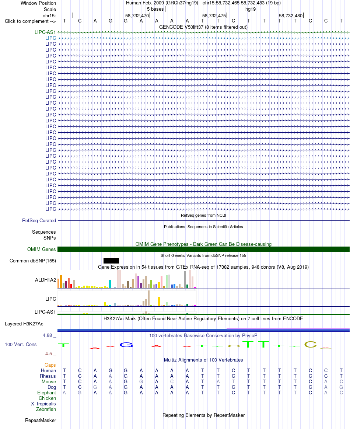
Task: Click the LIPC-AS1 GTEx expression label
Action: (x=45, y=312)
